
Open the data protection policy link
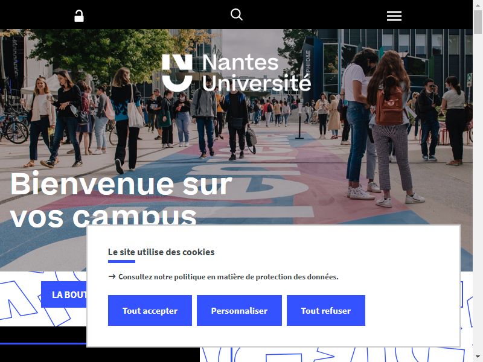tap(228, 277)
